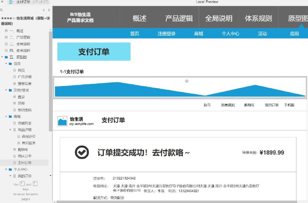Click the page icon next to 广告详情
Screen dimensions: 308x203
coord(15,77)
